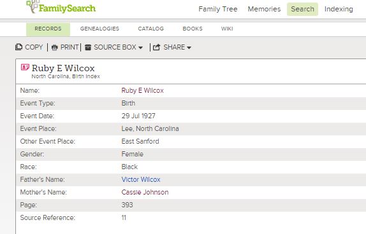Click the event date 29 Jul 1927
Image resolution: width=366 pixels, height=234 pixels.
coord(138,116)
